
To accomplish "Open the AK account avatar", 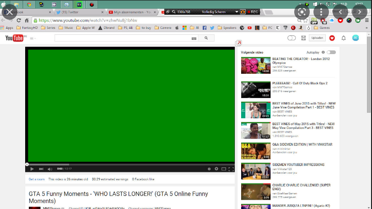I will point(356,38).
